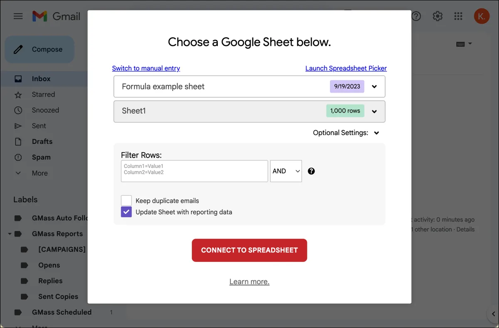Go to Starred folder
The width and height of the screenshot is (499, 328).
[43, 94]
